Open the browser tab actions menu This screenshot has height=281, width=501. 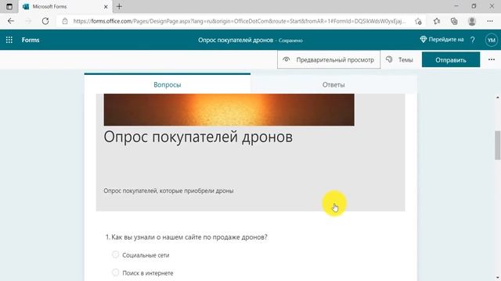tap(9, 6)
